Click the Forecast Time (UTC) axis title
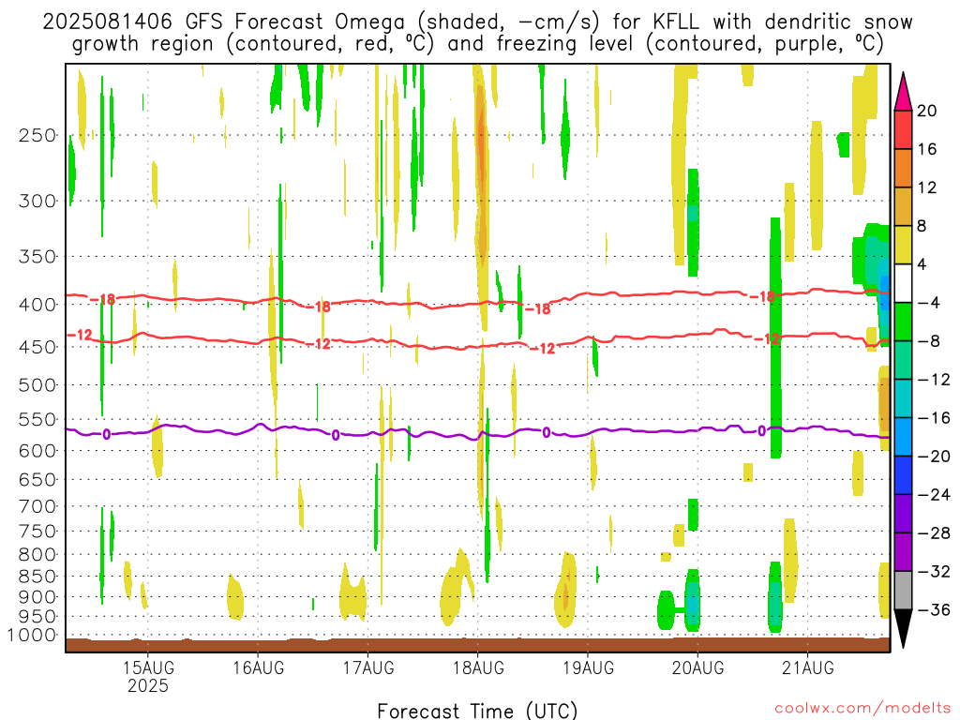Image resolution: width=960 pixels, height=720 pixels. click(x=477, y=711)
